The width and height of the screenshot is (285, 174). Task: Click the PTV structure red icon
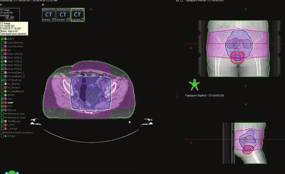[x=6, y=106]
